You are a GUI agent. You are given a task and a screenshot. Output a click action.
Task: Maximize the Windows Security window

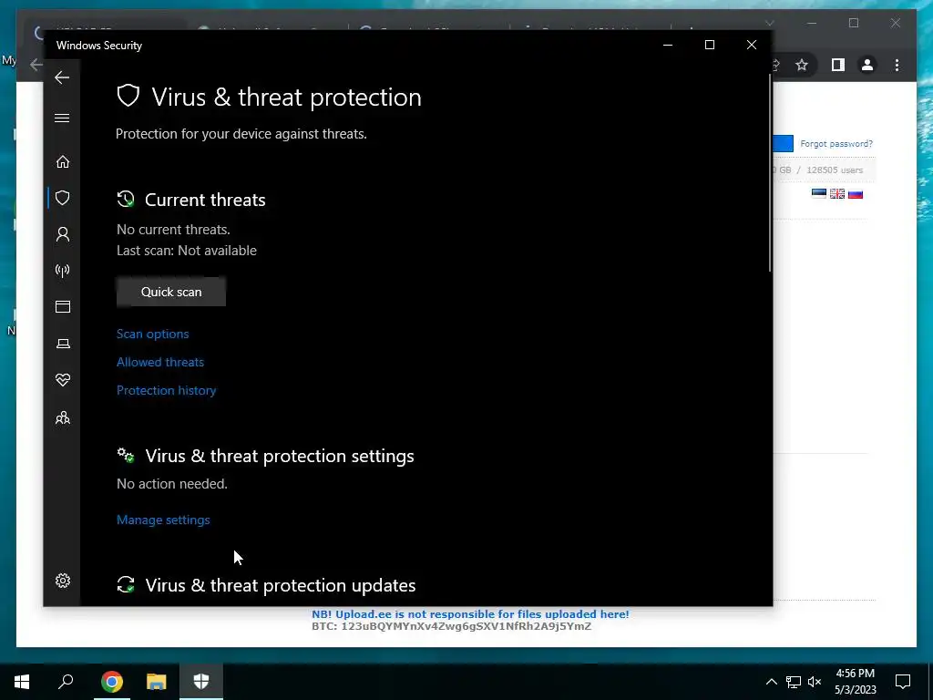pyautogui.click(x=709, y=46)
